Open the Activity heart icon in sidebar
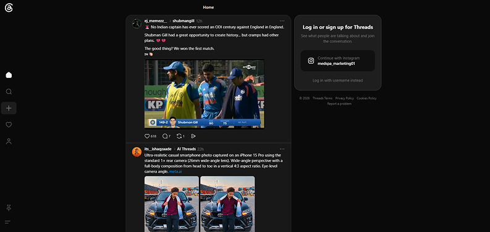Viewport: 490px width, 232px height. [x=9, y=124]
